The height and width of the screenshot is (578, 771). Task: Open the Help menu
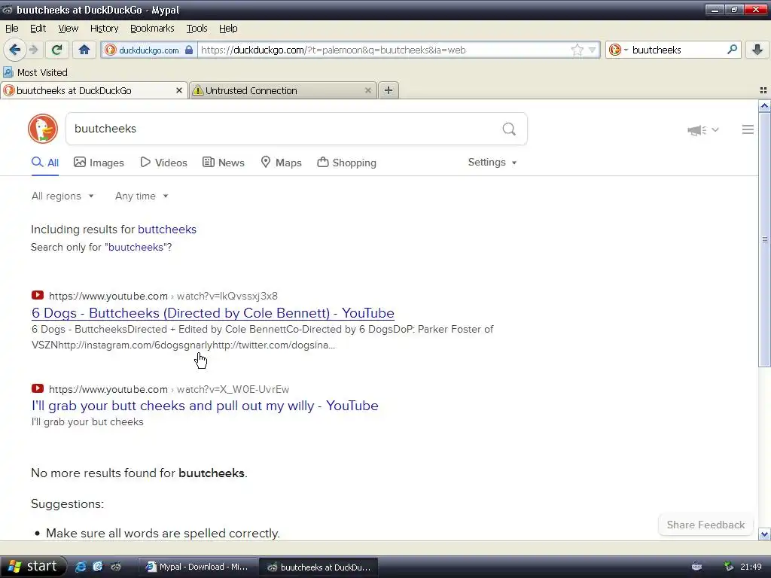click(x=228, y=29)
